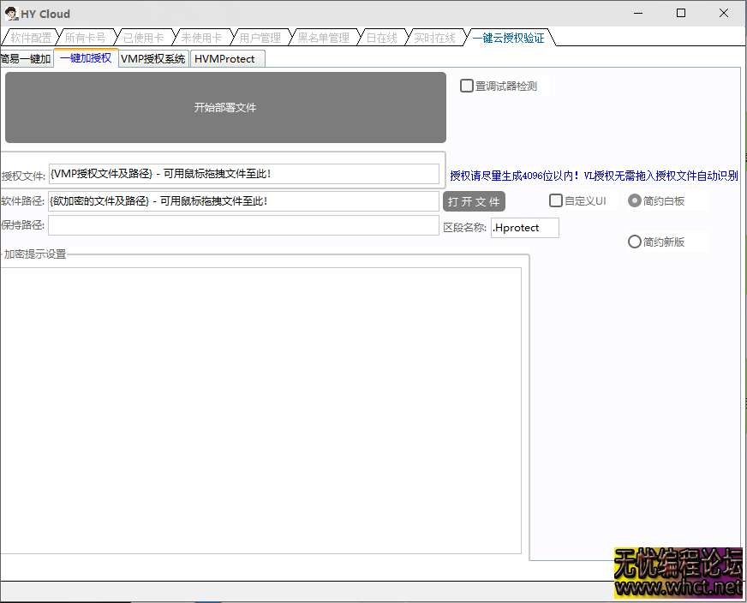Screen dimensions: 747x603
Task: Switch to the 软件配置 tab
Action: tap(31, 38)
